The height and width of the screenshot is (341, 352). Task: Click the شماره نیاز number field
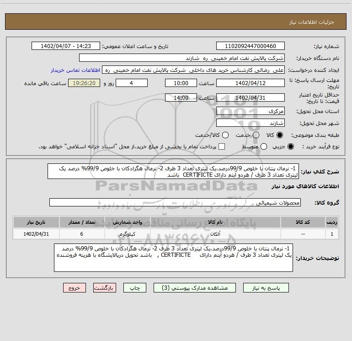[x=251, y=46]
